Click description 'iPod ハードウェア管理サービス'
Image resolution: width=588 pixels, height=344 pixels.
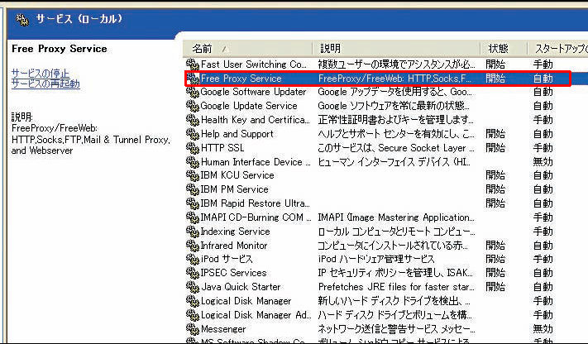pos(376,259)
